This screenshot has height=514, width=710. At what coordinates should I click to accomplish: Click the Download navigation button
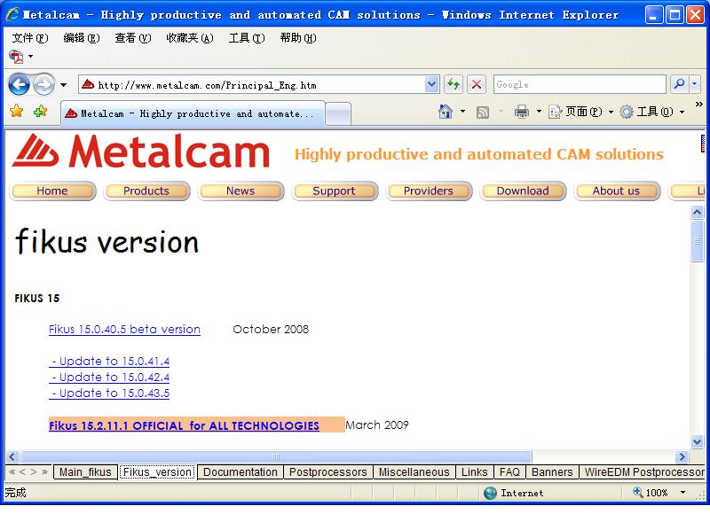[x=523, y=191]
